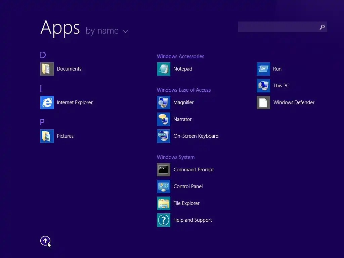
Task: Click the 'Help and Support' label text
Action: 192,220
